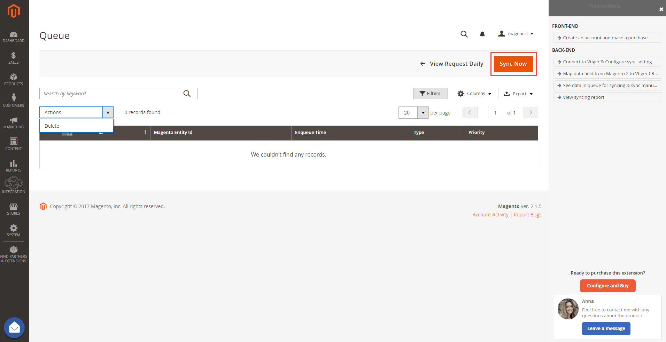Click the Sync Now button
This screenshot has height=342, width=666.
513,64
